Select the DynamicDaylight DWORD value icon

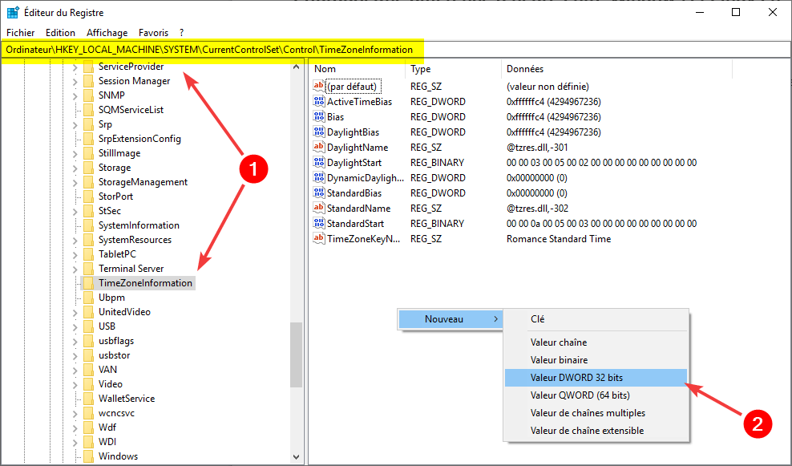[x=319, y=177]
